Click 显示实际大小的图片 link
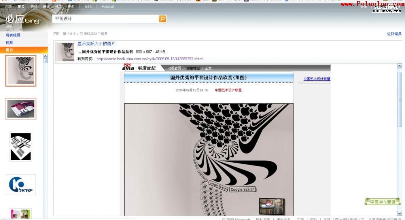Image resolution: width=405 pixels, height=220 pixels. point(97,44)
